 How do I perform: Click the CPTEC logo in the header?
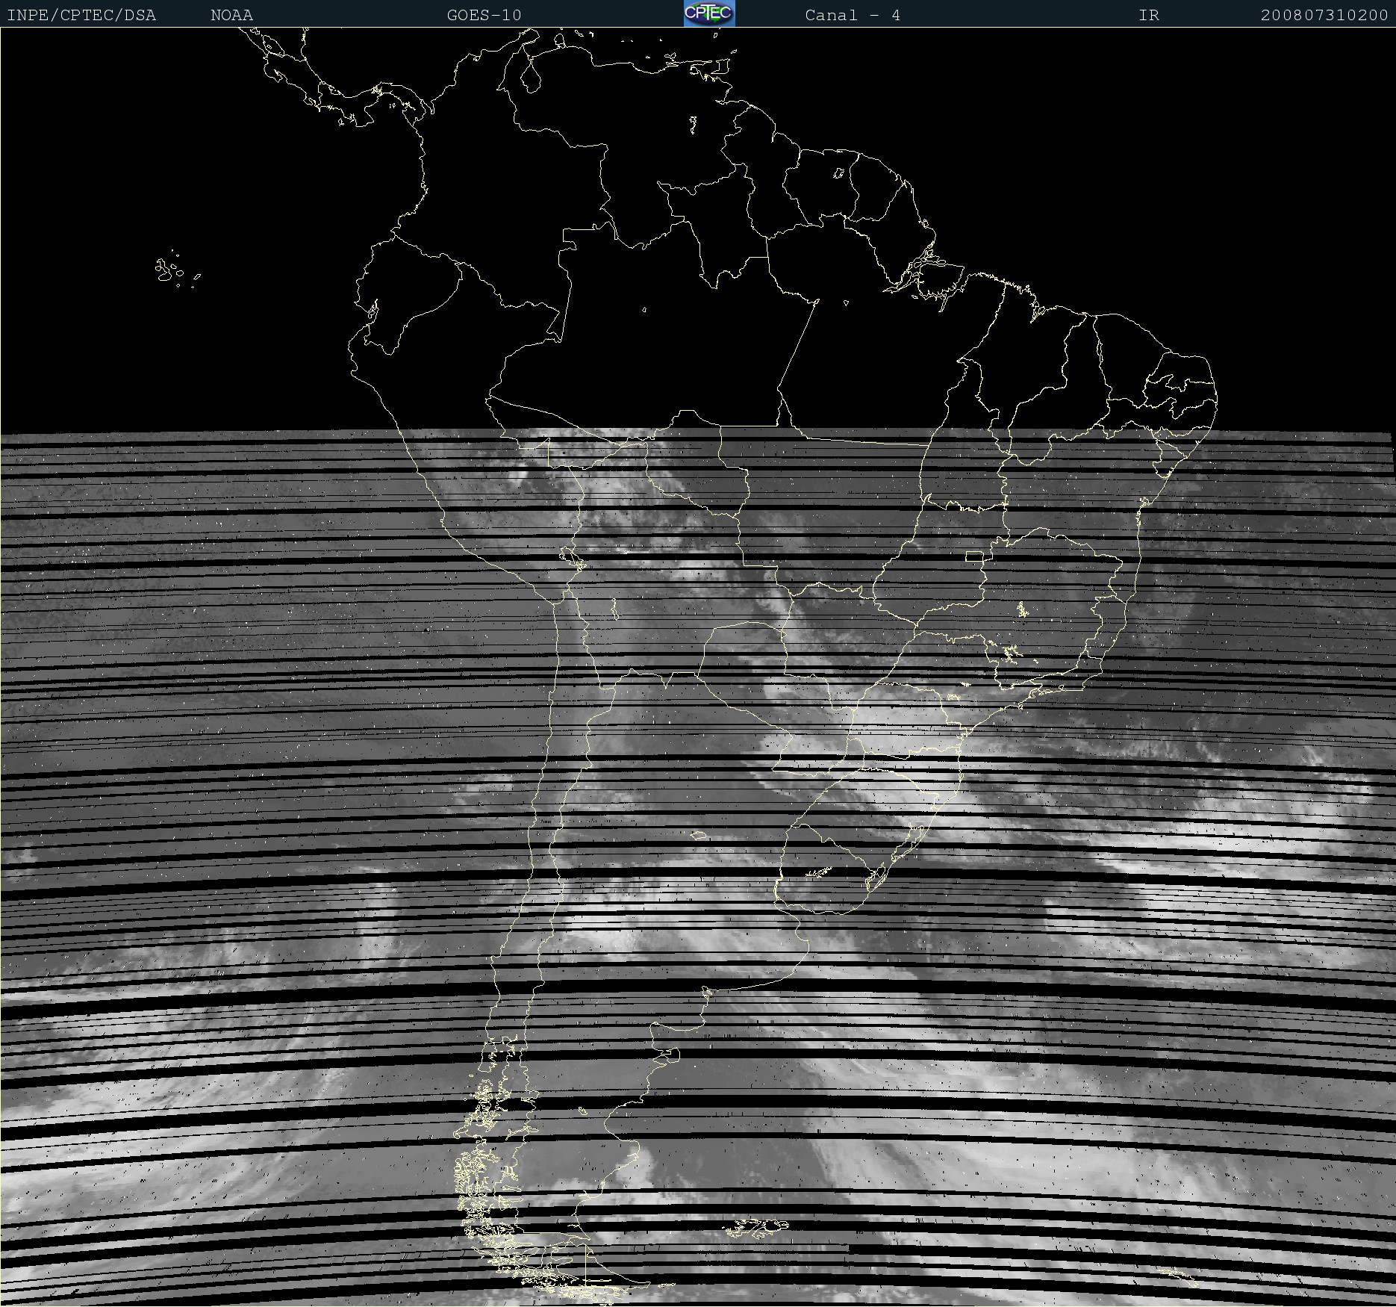(x=708, y=13)
